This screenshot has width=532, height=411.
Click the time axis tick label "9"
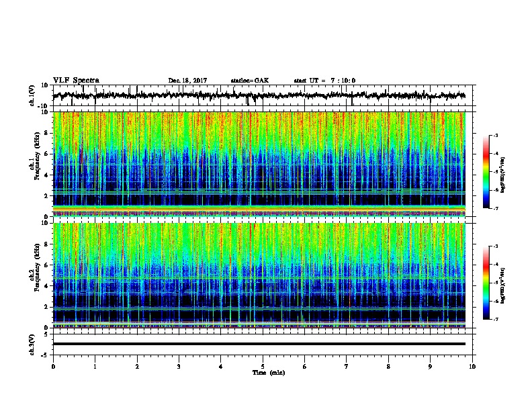pos(430,367)
